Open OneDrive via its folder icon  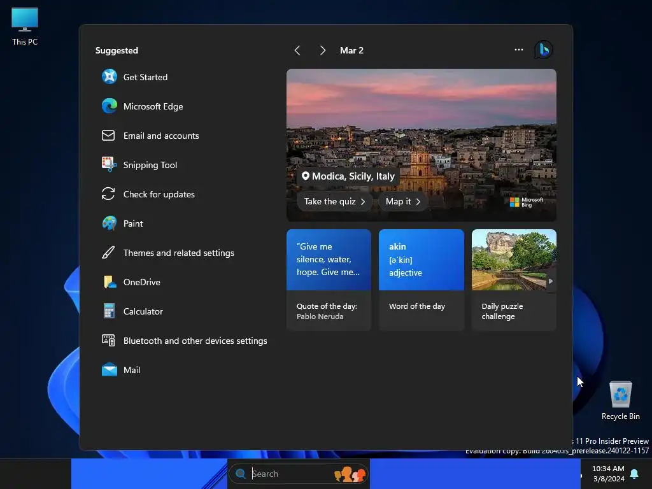(110, 282)
